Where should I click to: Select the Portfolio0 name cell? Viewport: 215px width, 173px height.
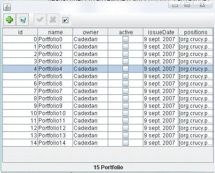[x=55, y=39]
